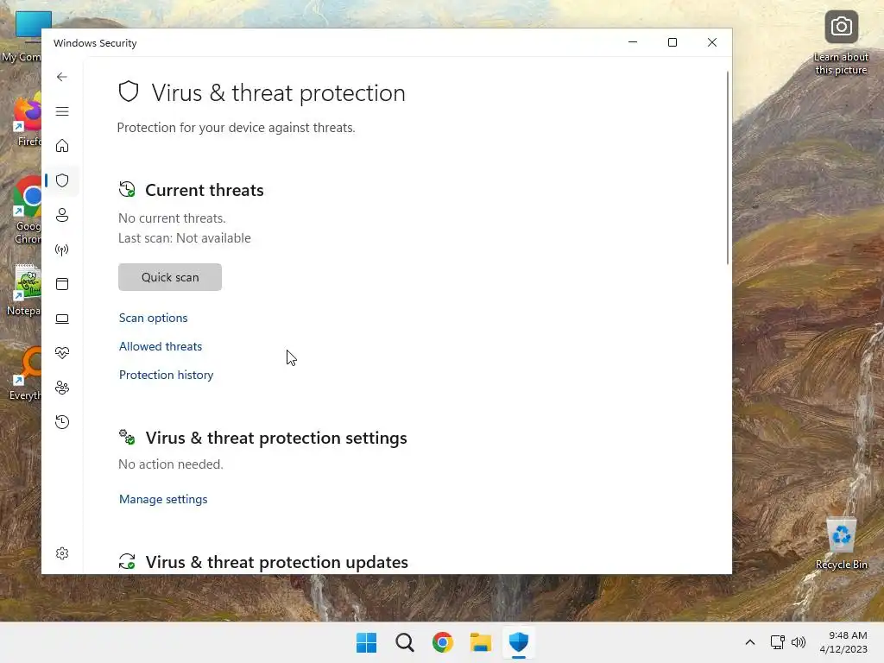Open Manage settings link
The width and height of the screenshot is (884, 663).
pos(163,499)
